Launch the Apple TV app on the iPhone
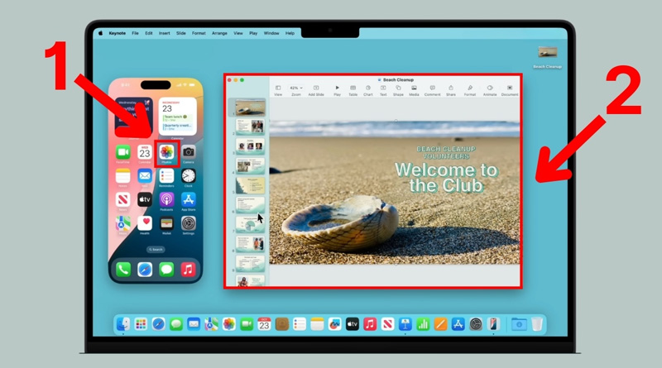Screen dimensions: 662x368 pyautogui.click(x=145, y=199)
